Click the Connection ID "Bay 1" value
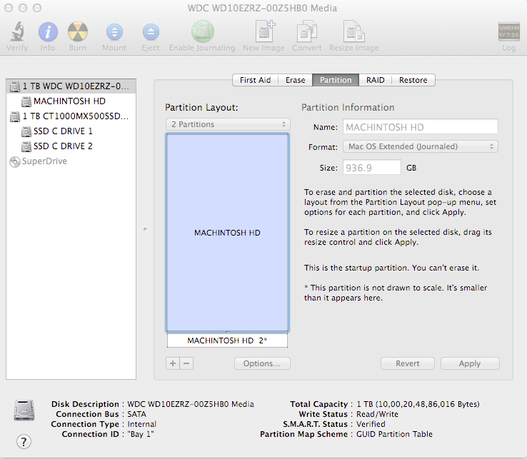The width and height of the screenshot is (527, 459). click(x=141, y=434)
